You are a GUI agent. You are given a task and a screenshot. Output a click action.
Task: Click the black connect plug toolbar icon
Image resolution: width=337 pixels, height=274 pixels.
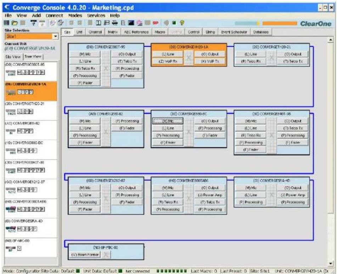coord(34,23)
